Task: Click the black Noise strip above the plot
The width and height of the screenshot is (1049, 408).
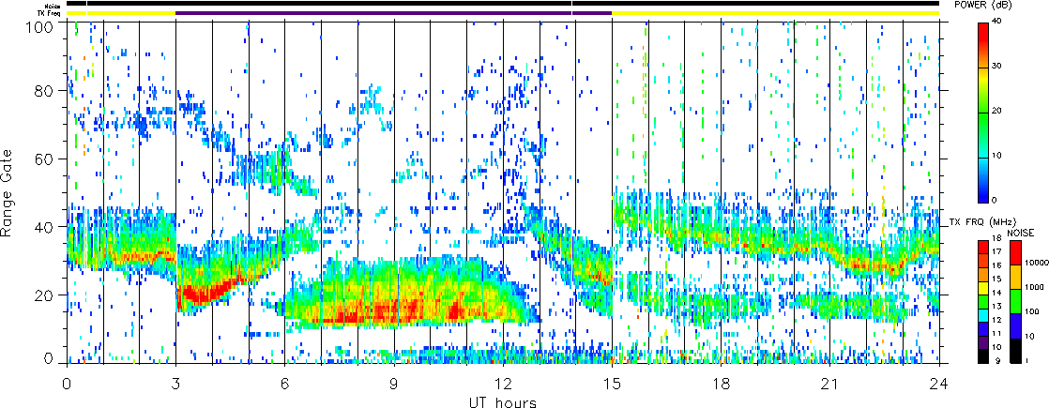Action: [x=503, y=4]
